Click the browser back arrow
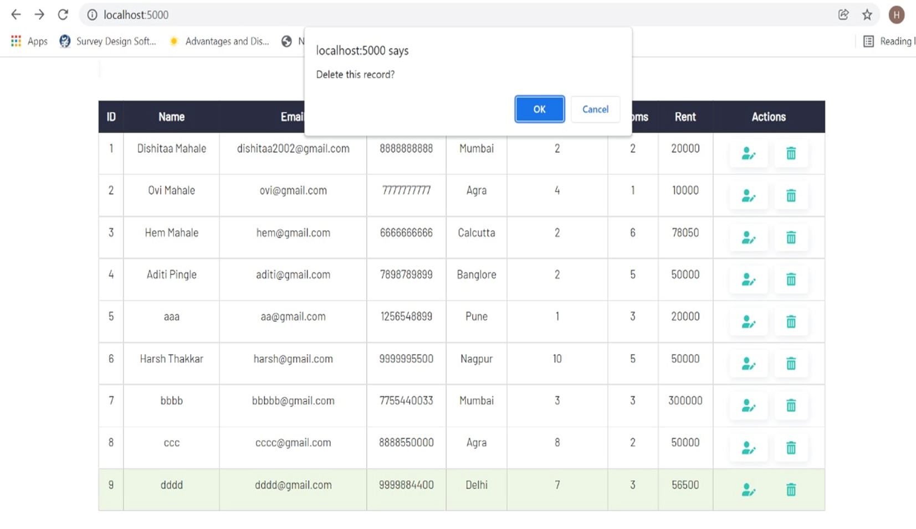Viewport: 916px width, 529px height. click(16, 14)
